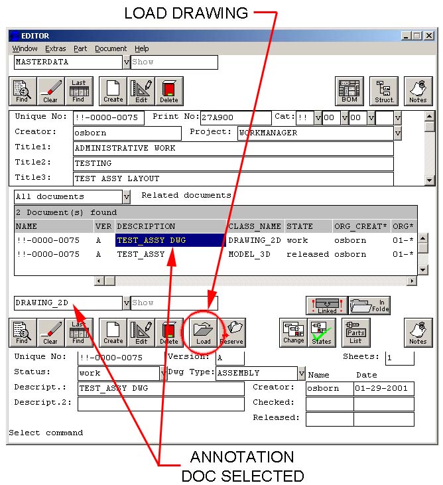Click the Reserve document icon
The width and height of the screenshot is (443, 485).
click(x=231, y=332)
